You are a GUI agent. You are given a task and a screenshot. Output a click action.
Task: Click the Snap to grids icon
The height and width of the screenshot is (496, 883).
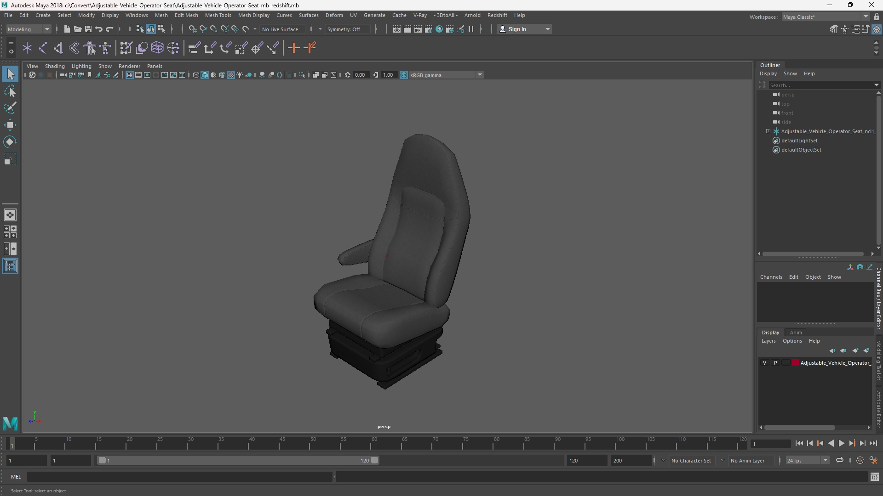pyautogui.click(x=192, y=29)
